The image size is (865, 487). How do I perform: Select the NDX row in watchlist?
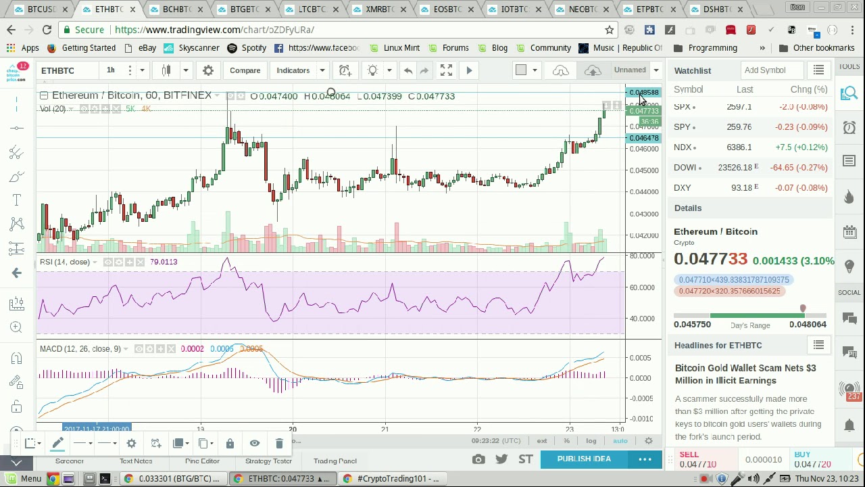(x=750, y=147)
